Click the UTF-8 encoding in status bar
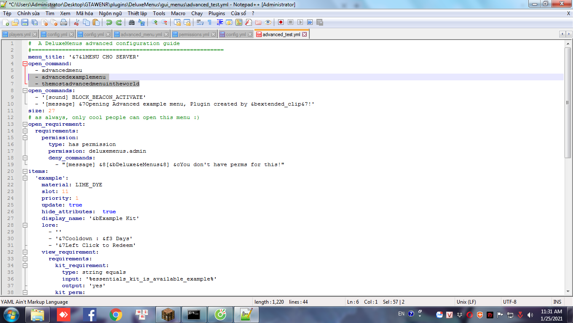 509,302
